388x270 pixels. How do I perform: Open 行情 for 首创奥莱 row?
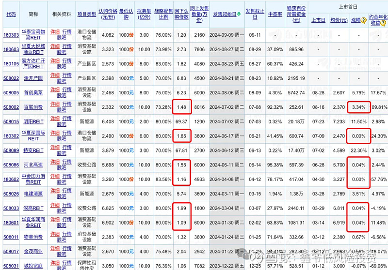tap(67, 90)
